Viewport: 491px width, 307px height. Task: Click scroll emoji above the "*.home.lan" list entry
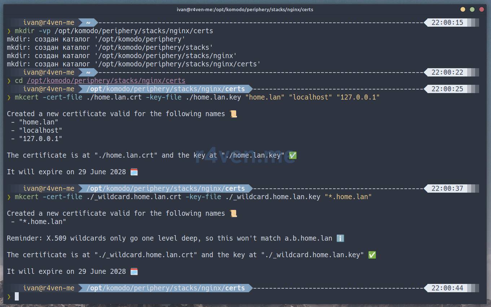233,213
